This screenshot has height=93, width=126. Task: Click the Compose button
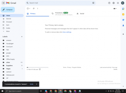coord(8,10)
